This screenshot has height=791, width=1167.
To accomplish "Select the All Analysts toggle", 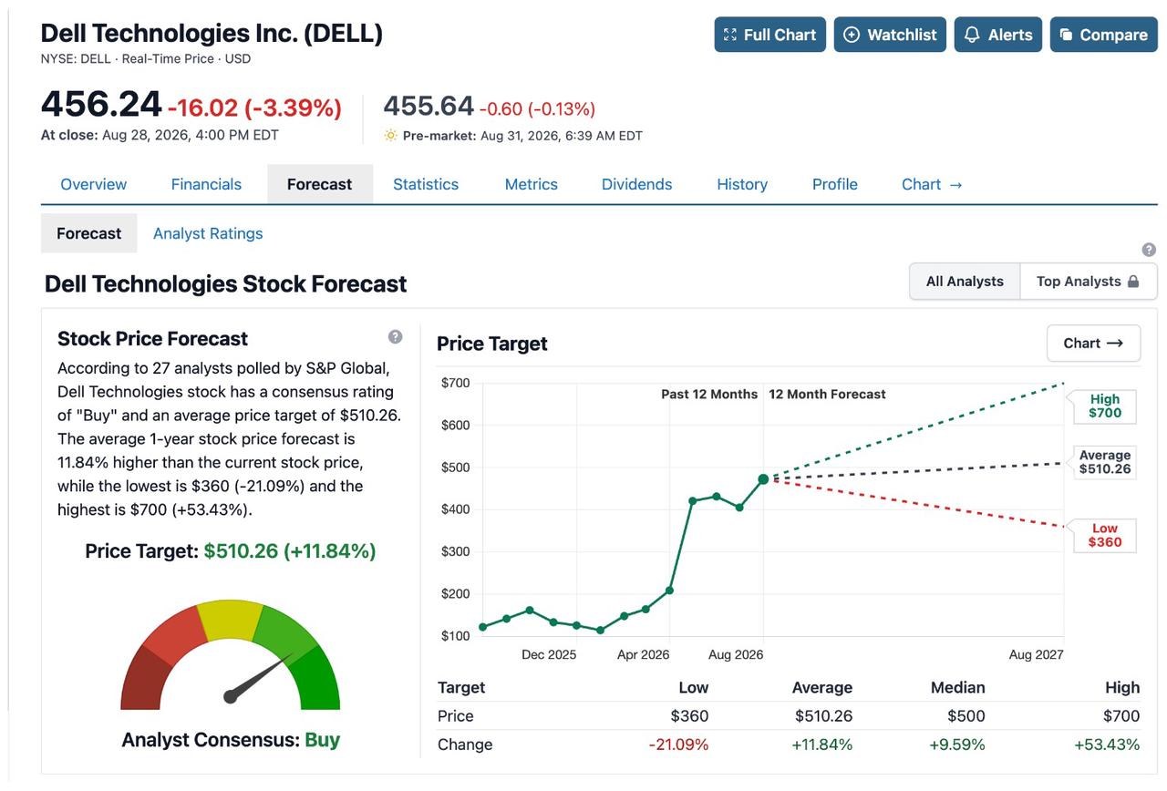I will [x=965, y=281].
